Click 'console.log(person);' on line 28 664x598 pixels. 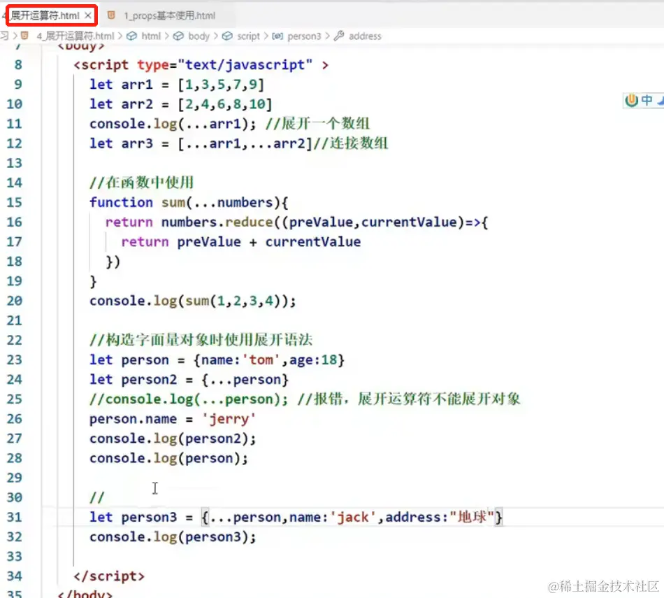[168, 458]
